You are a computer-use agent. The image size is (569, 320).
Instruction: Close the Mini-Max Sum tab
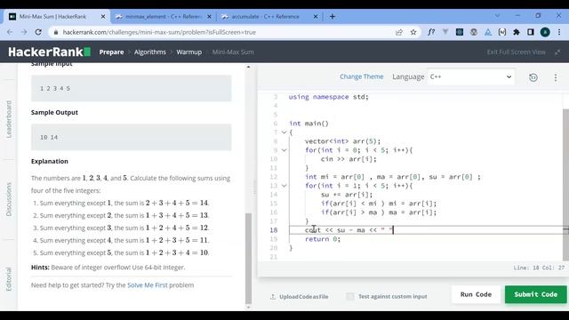pos(103,16)
